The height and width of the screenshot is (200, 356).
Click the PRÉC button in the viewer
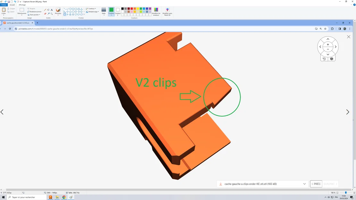tap(316, 184)
